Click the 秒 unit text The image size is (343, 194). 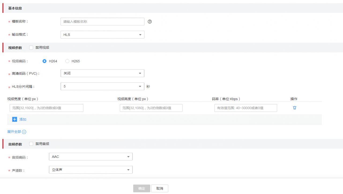tap(148, 86)
